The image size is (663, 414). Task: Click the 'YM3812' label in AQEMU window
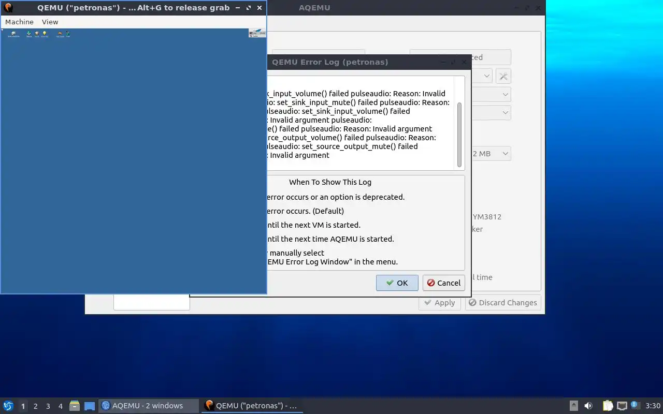[x=487, y=217]
